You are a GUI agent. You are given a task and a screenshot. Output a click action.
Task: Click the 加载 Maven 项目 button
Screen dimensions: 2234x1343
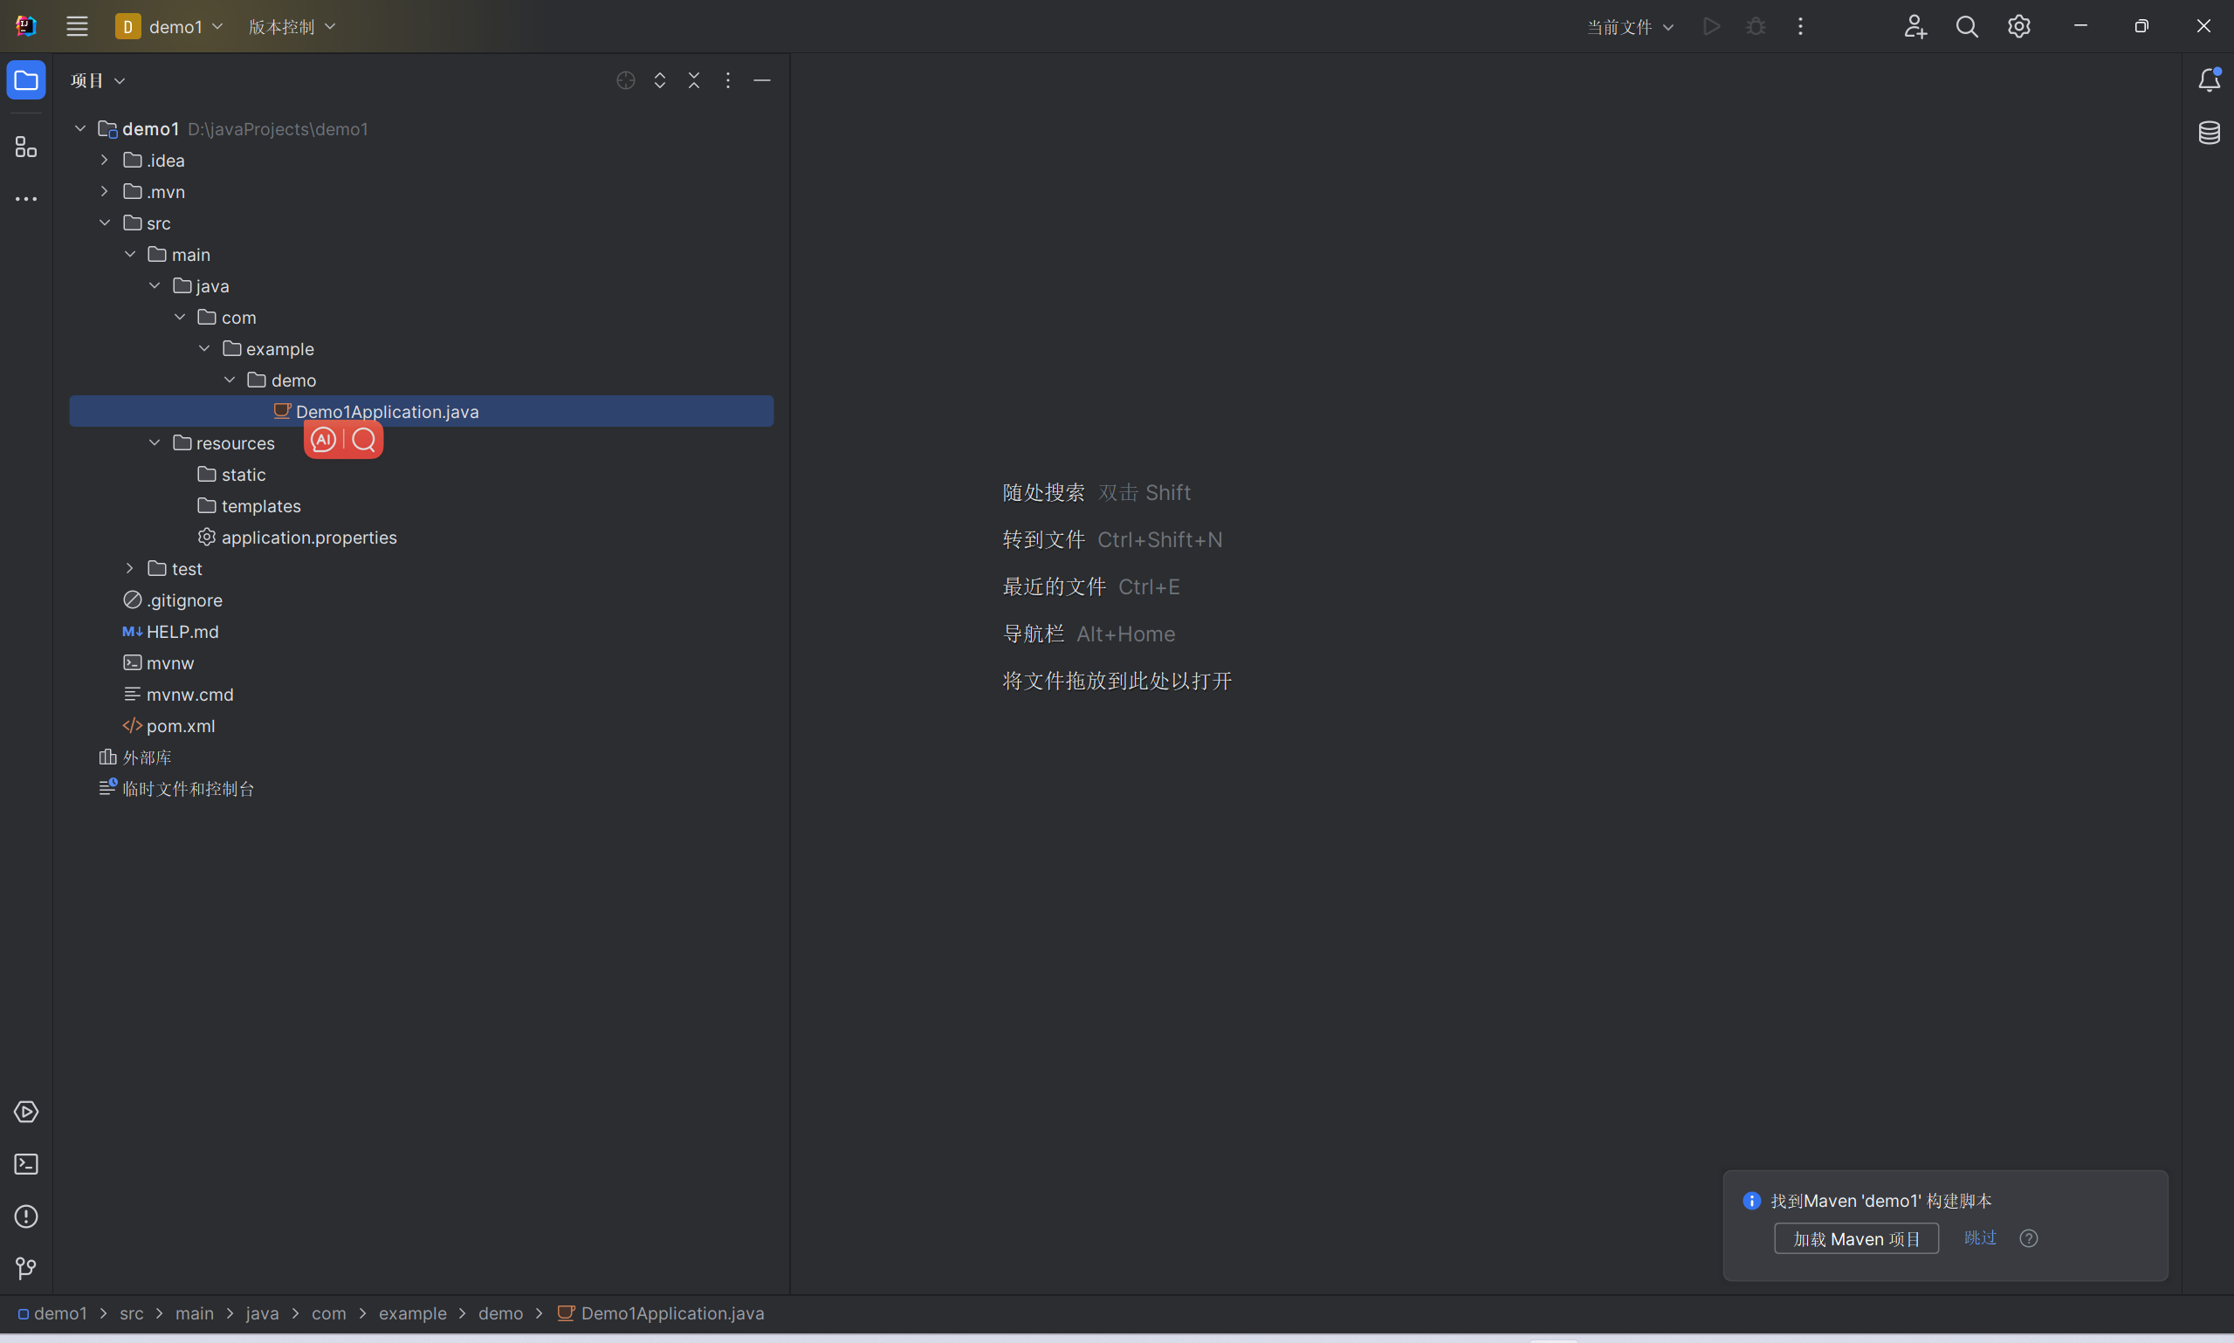tap(1856, 1238)
